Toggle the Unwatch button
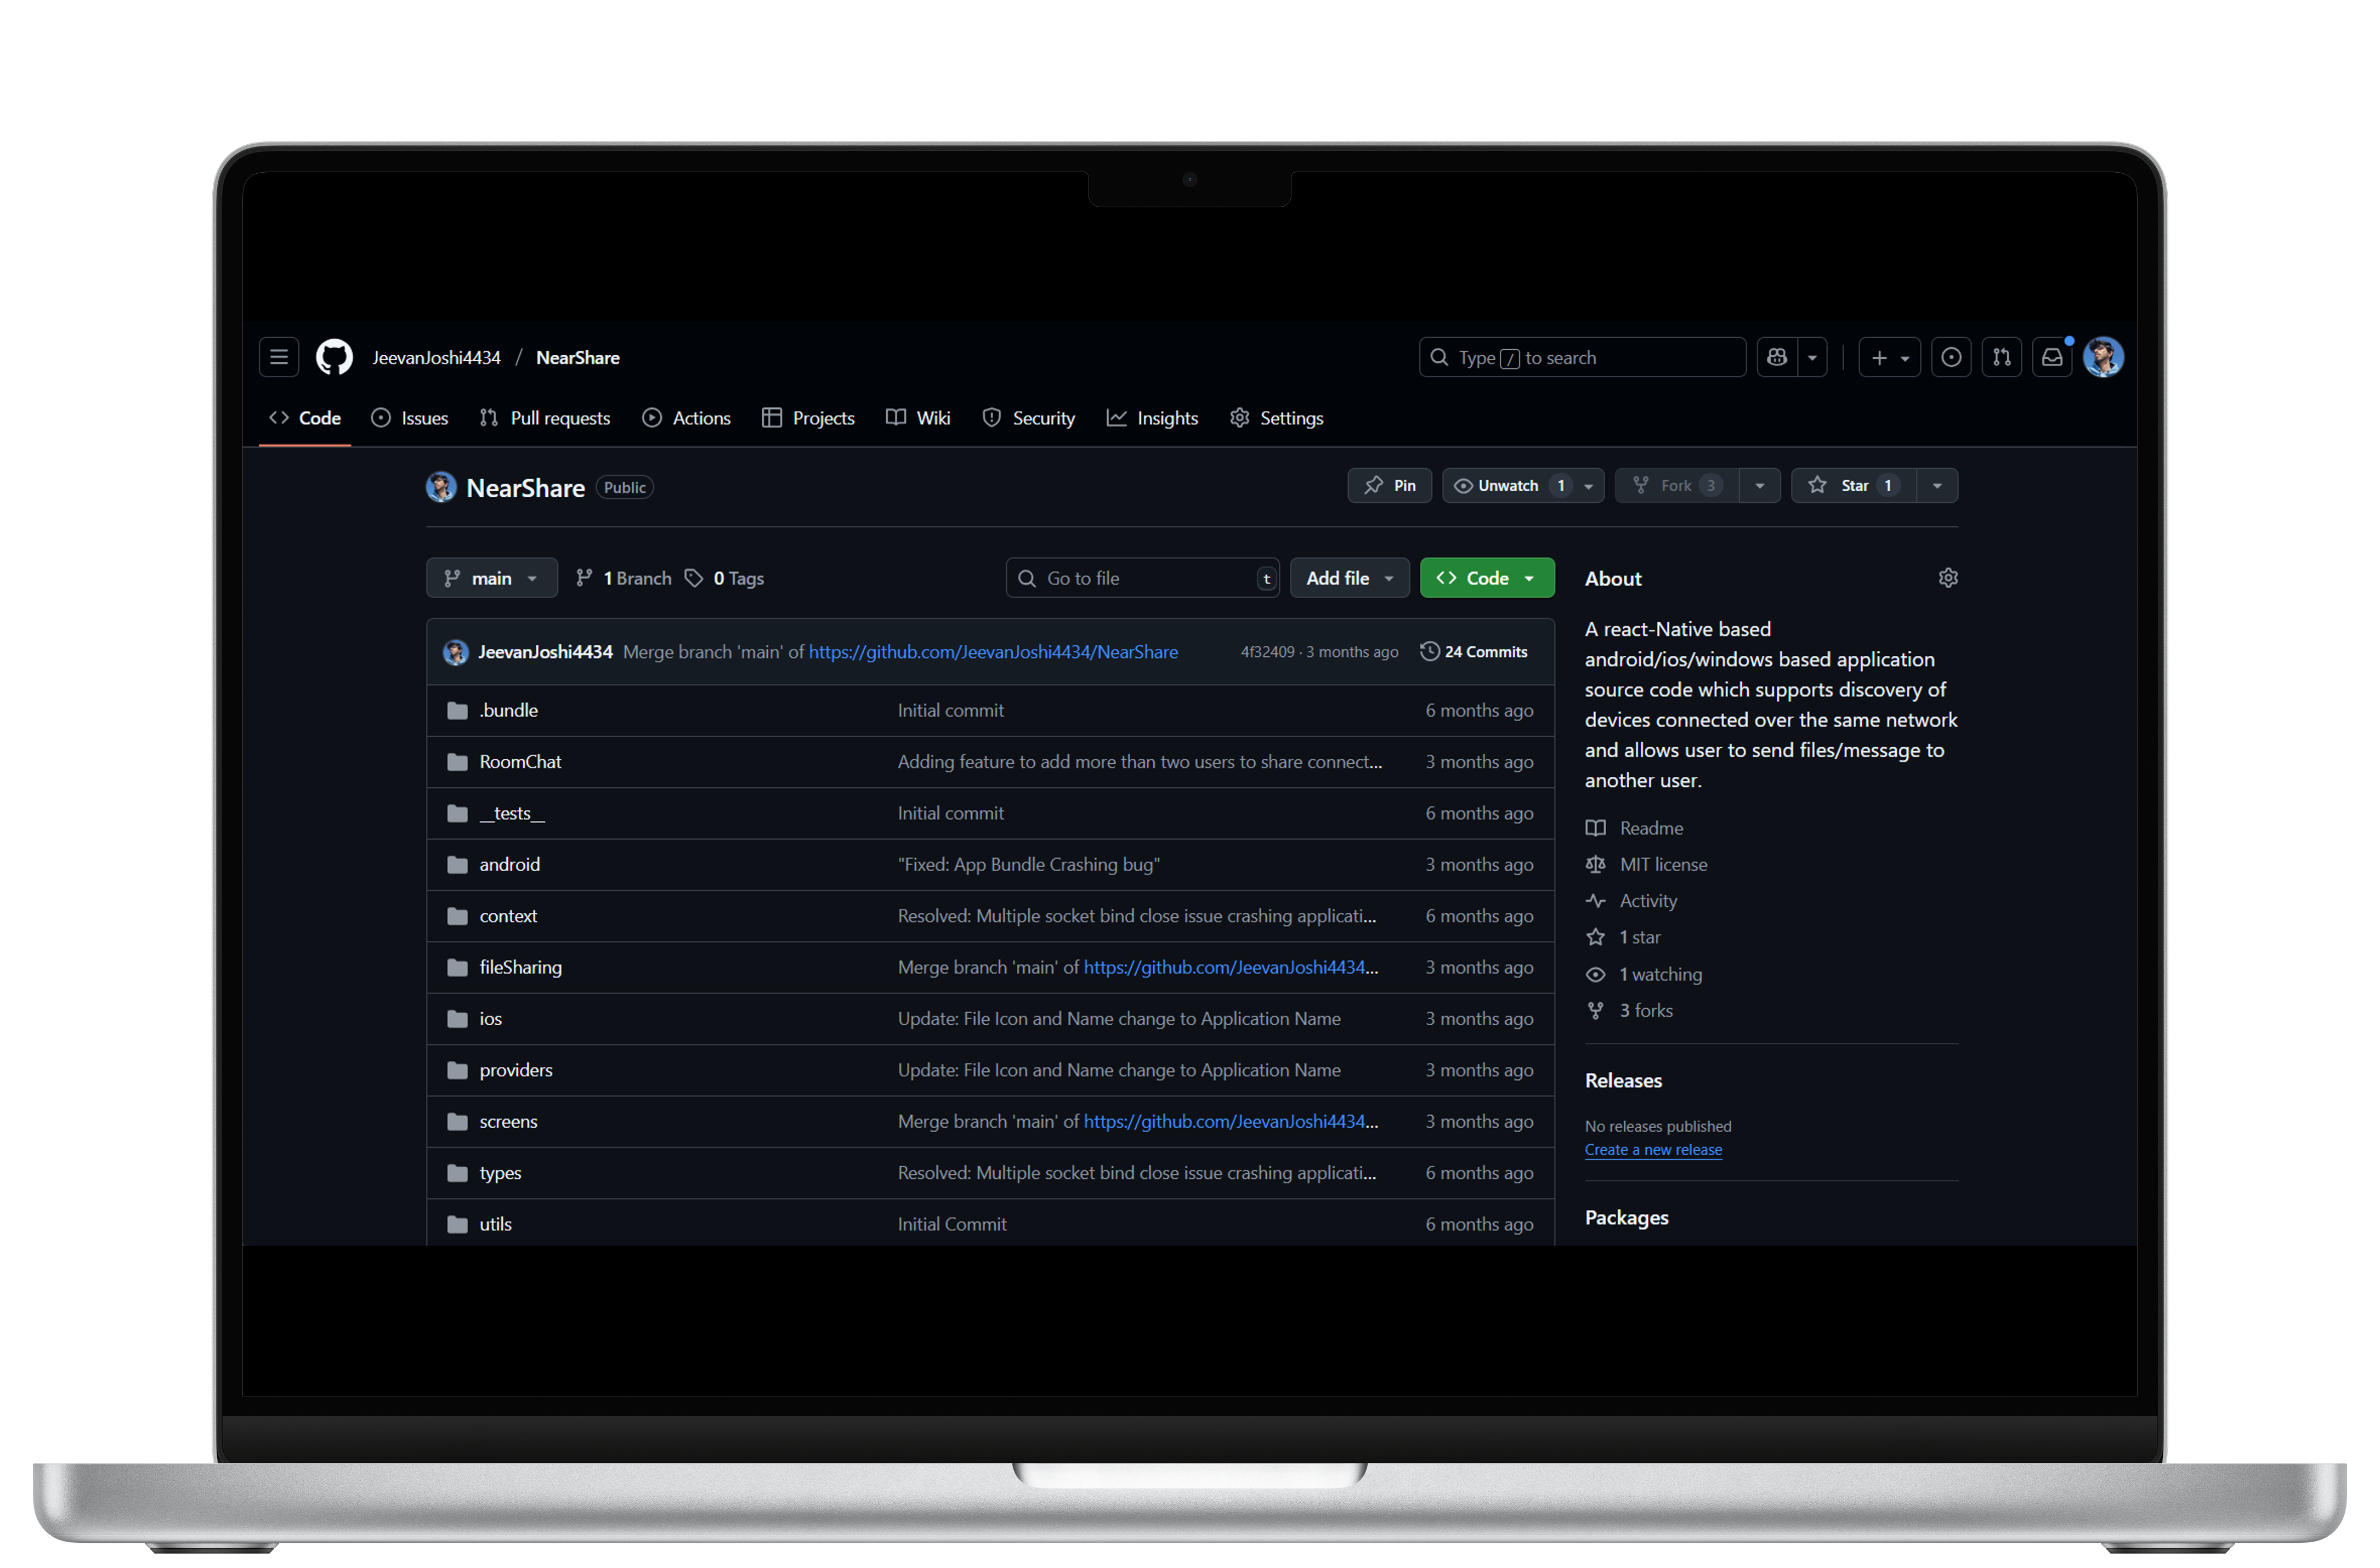 tap(1507, 485)
